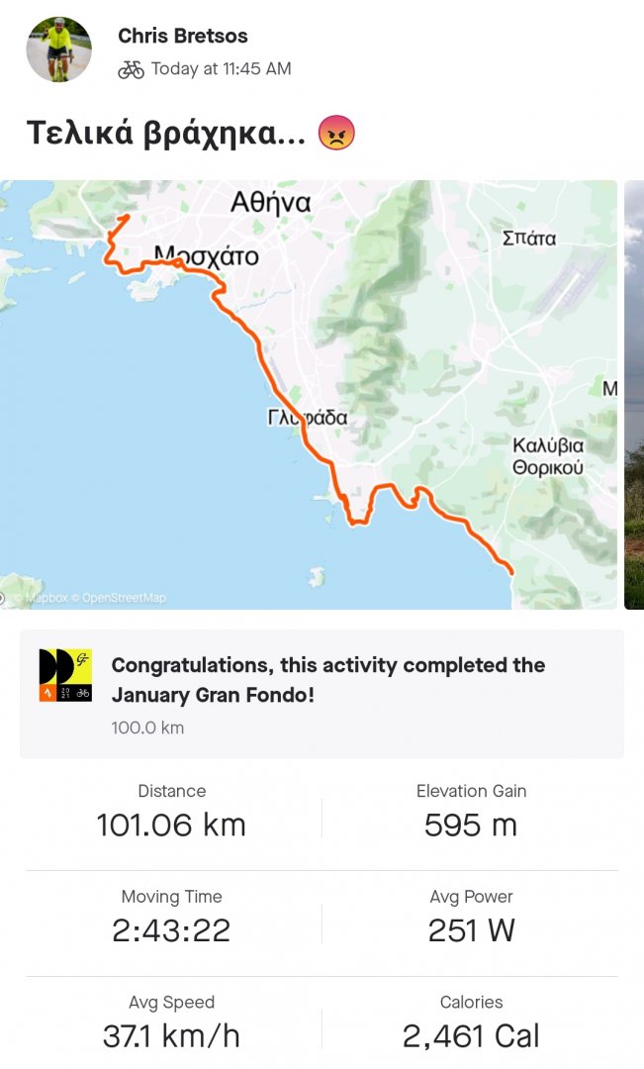Image resolution: width=644 pixels, height=1069 pixels.
Task: Tap the Avg Speed 37.1 km/h stat
Action: coord(171,1024)
